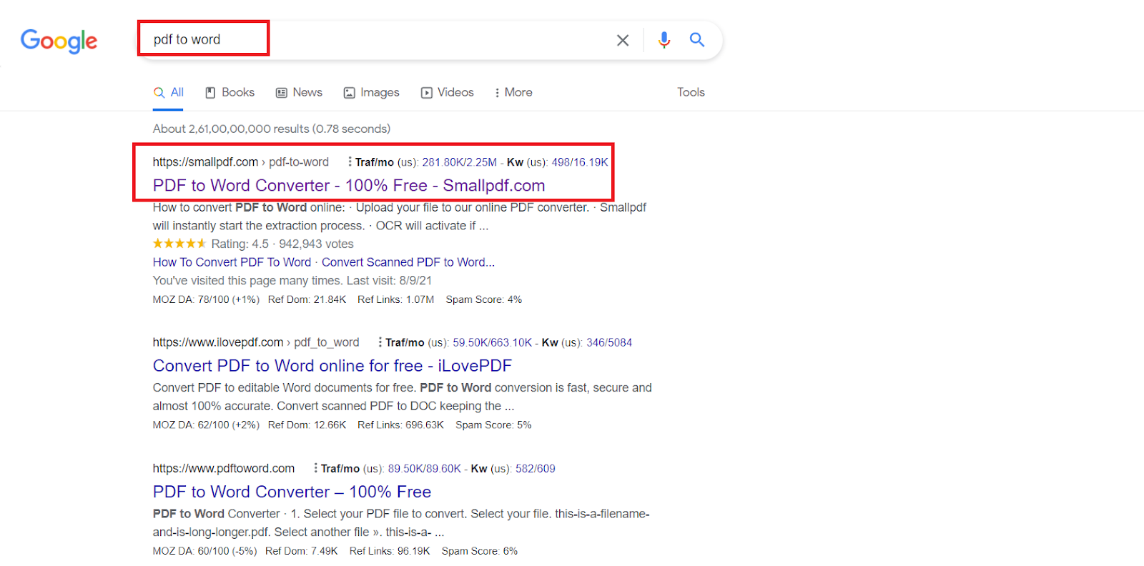Click the "About 2,61,00,00,000 results" count text
Viewport: 1144px width, 566px height.
[x=231, y=129]
